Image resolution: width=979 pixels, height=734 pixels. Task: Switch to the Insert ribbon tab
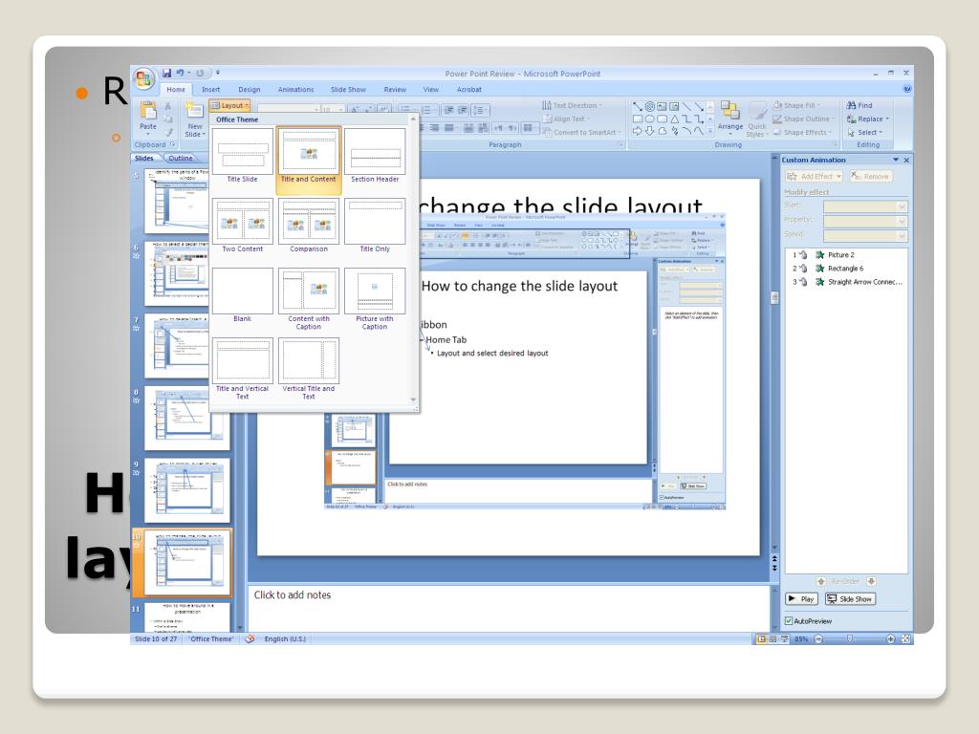(x=210, y=89)
